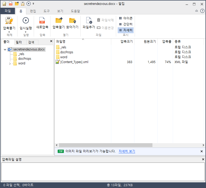Click the new ZIP quick-access icon
206x188 pixels.
click(x=11, y=4)
